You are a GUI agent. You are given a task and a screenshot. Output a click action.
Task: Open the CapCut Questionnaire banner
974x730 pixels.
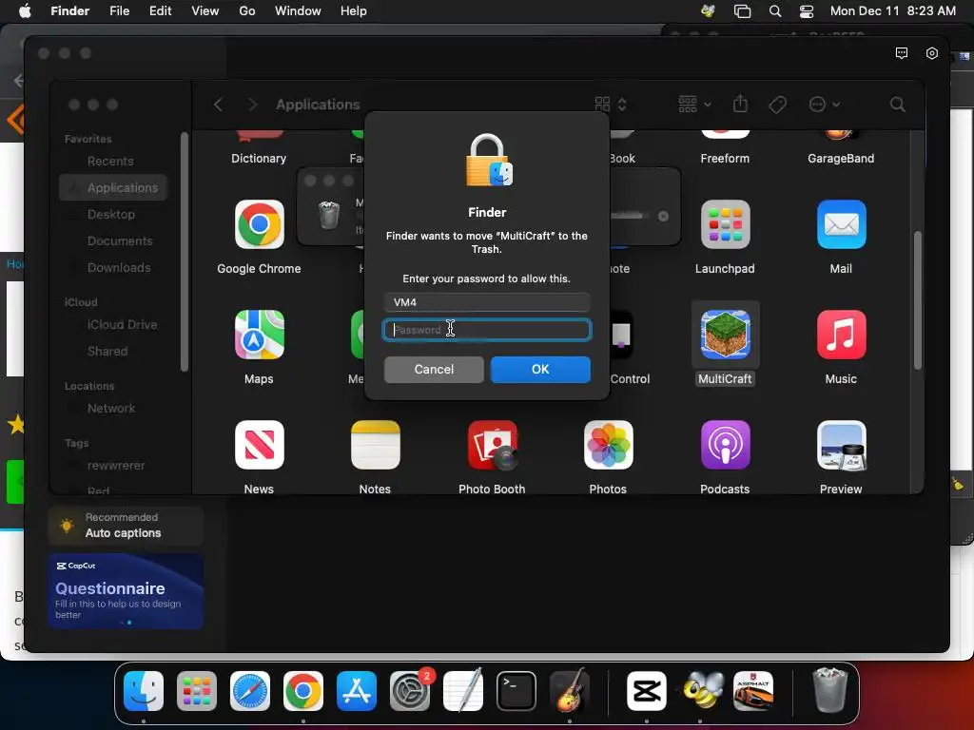(x=126, y=591)
